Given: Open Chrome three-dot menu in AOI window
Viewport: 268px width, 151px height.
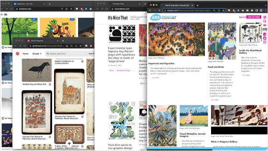Looking at the screenshot, I should [266, 10].
